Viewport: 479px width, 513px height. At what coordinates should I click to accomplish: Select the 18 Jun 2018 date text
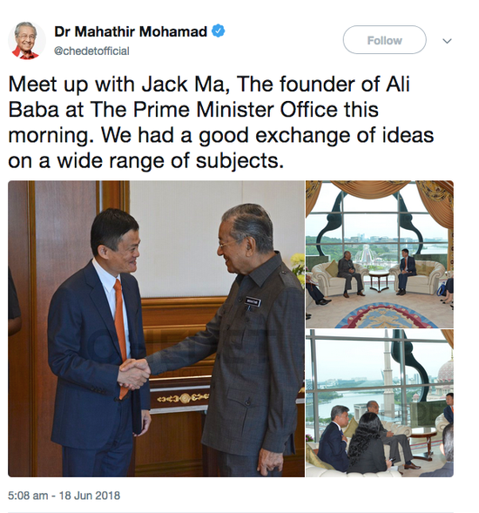(x=90, y=496)
